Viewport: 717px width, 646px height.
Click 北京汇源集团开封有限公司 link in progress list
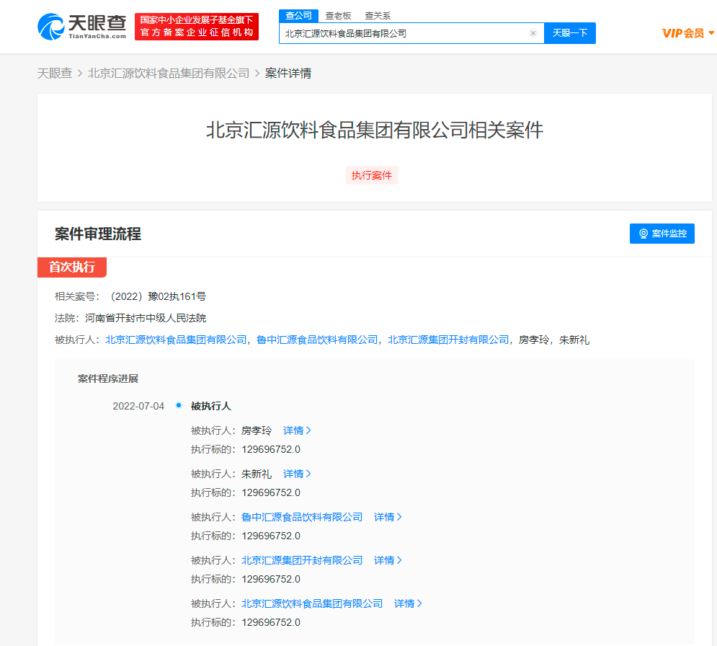coord(302,560)
